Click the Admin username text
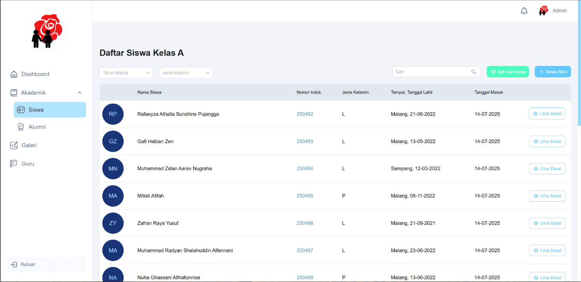This screenshot has height=282, width=581. pyautogui.click(x=559, y=10)
